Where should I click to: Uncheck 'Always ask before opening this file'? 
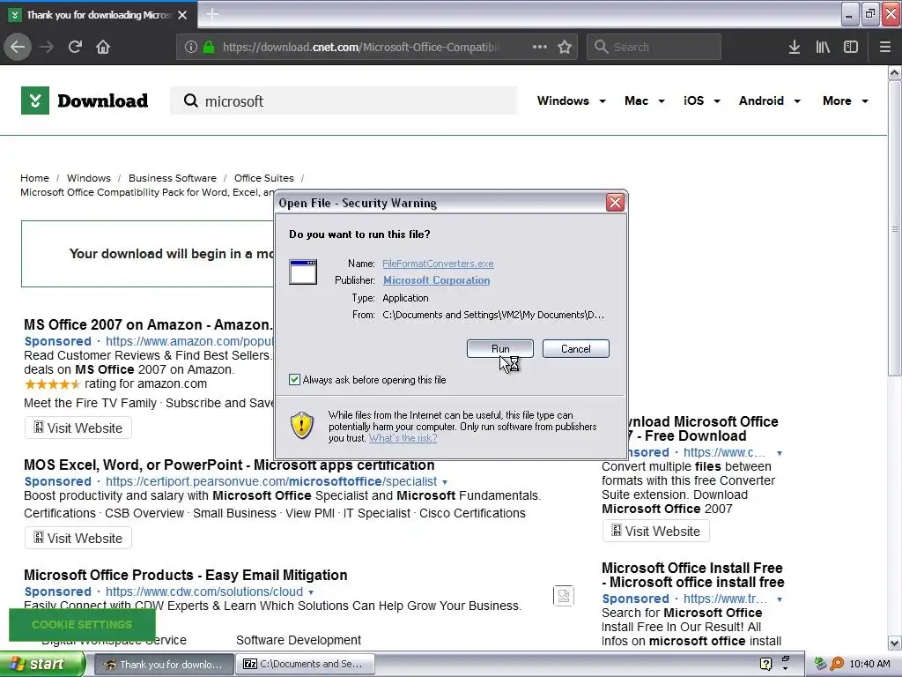click(x=294, y=379)
